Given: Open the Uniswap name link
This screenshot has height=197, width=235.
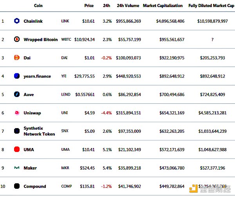Looking at the screenshot, I should click(32, 113).
